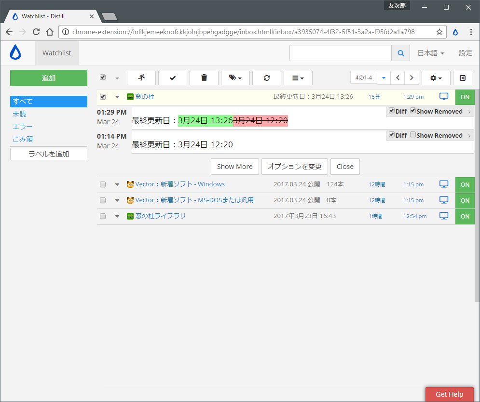The height and width of the screenshot is (402, 480).
Task: Open the page range blue dropdown arrow
Action: coord(384,78)
